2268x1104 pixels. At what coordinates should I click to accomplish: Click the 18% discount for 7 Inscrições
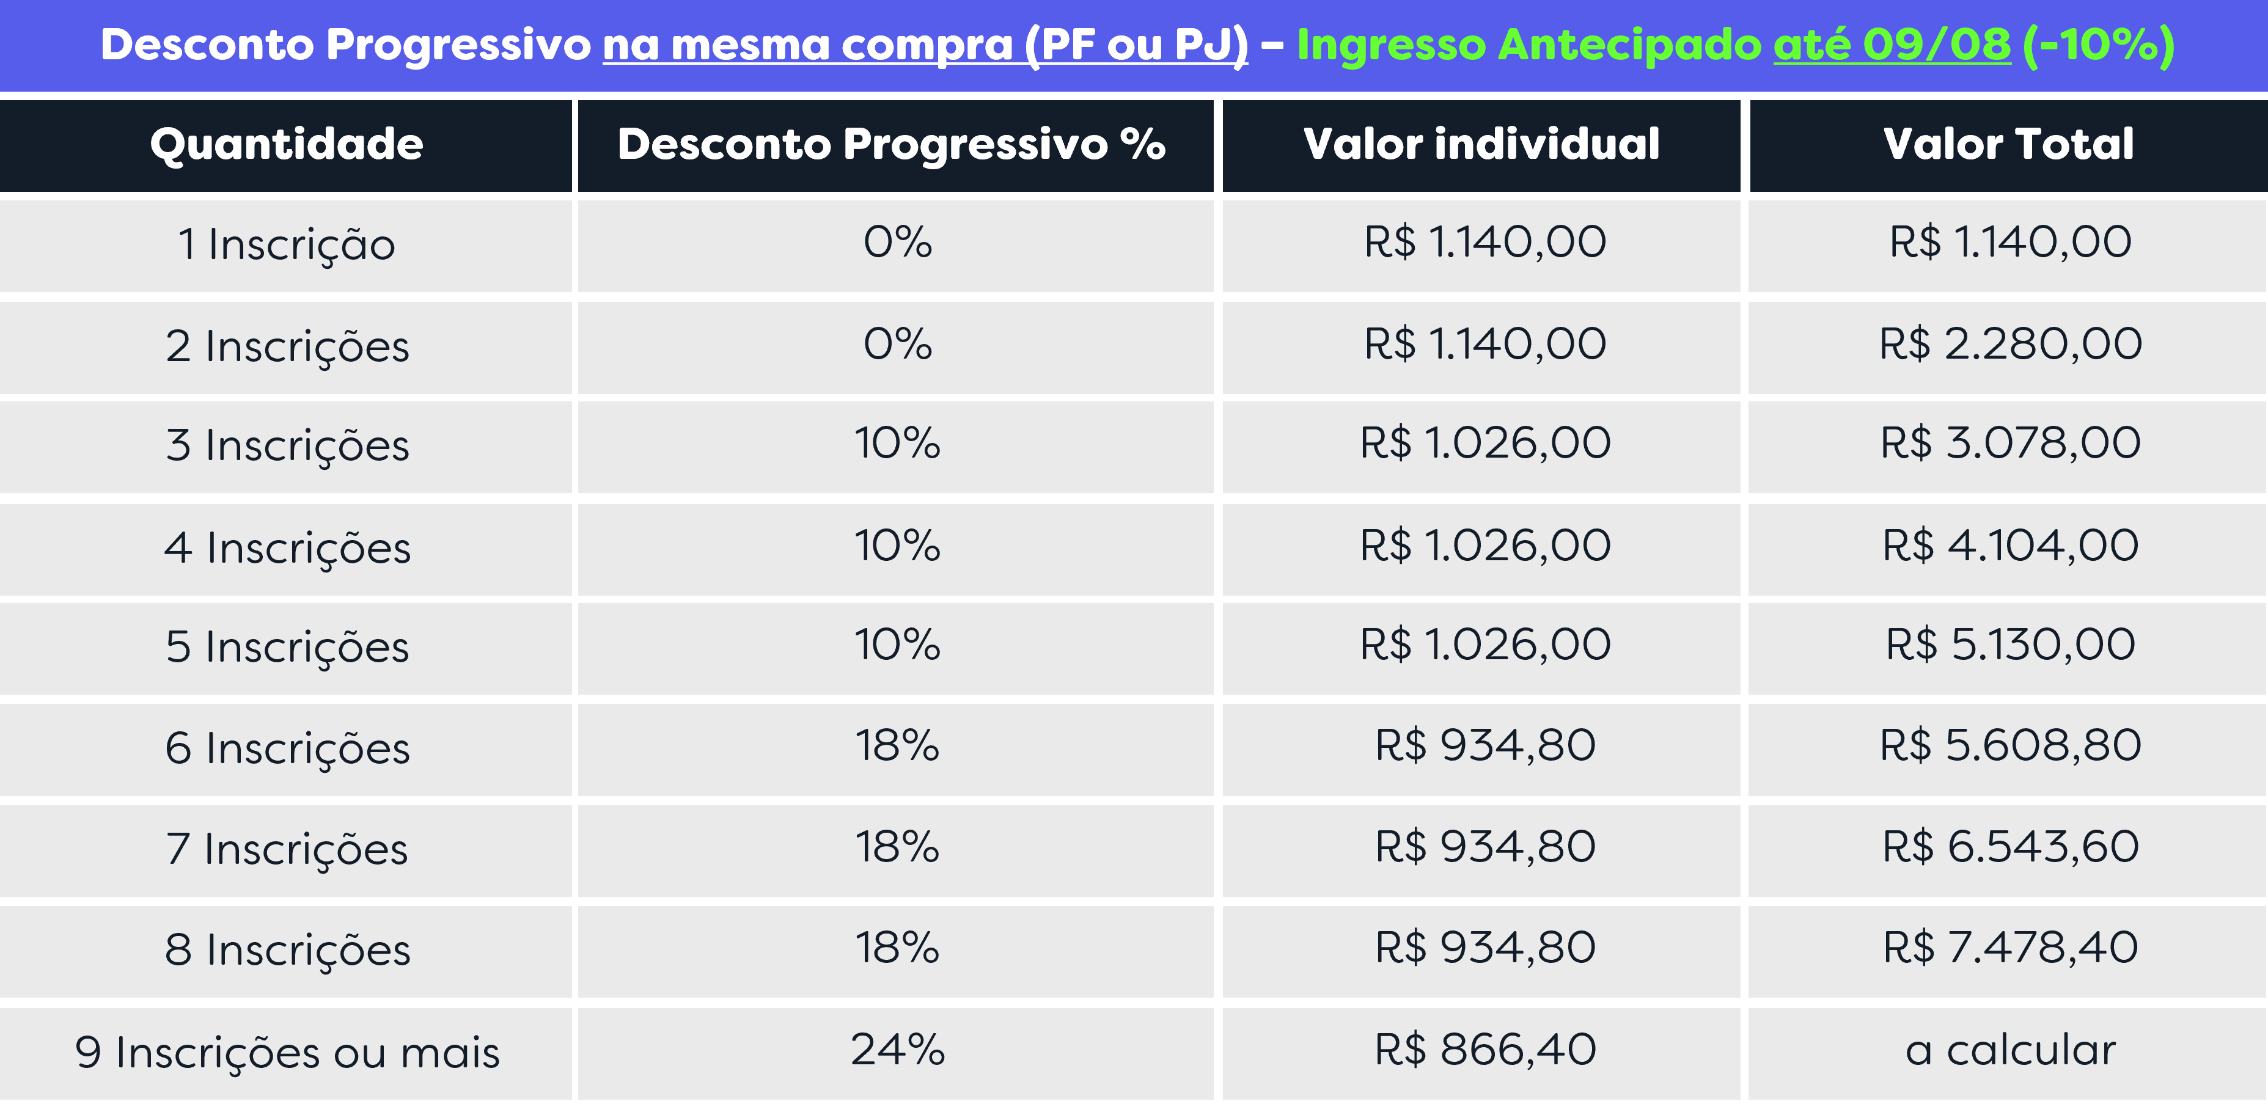[x=897, y=847]
